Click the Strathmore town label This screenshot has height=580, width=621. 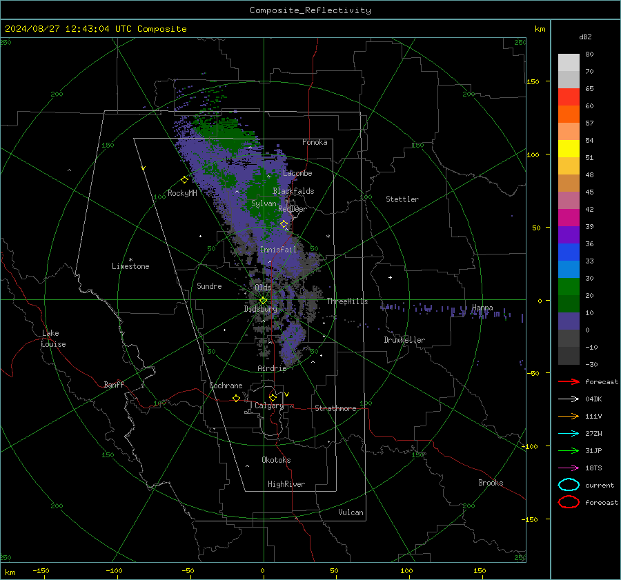tap(335, 408)
